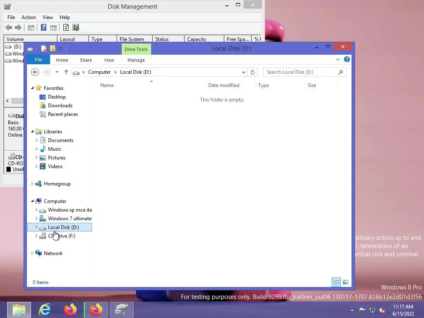Select the Music library

[54, 149]
